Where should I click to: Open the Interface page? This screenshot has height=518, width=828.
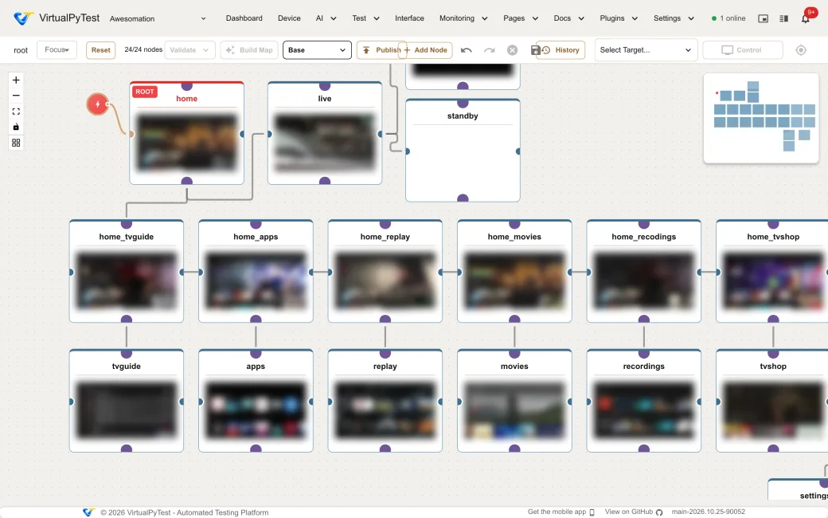(x=409, y=18)
